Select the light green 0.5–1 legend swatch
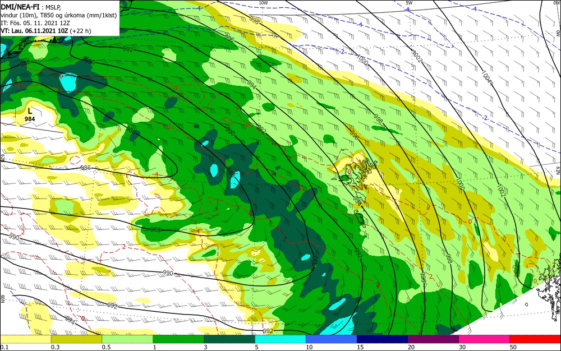The width and height of the screenshot is (561, 351). pyautogui.click(x=127, y=339)
